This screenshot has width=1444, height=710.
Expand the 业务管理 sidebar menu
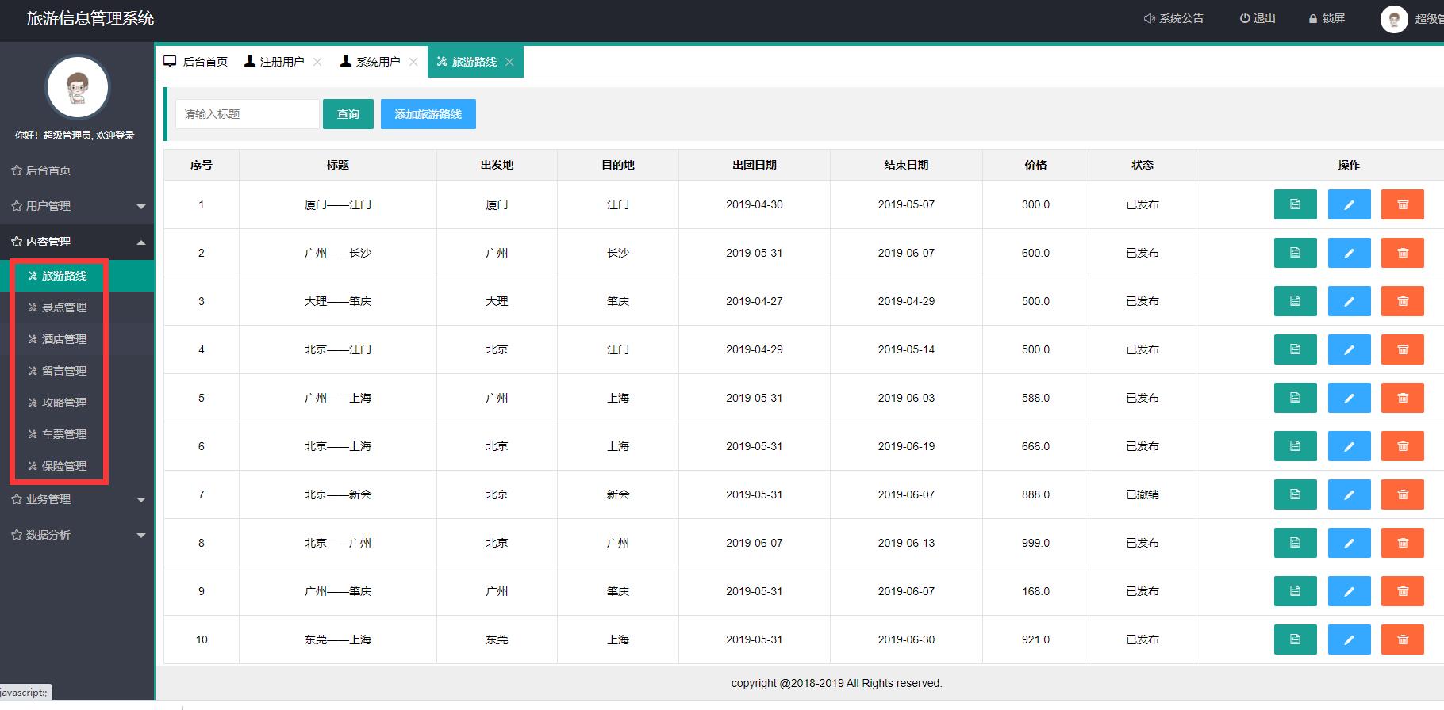tap(77, 499)
